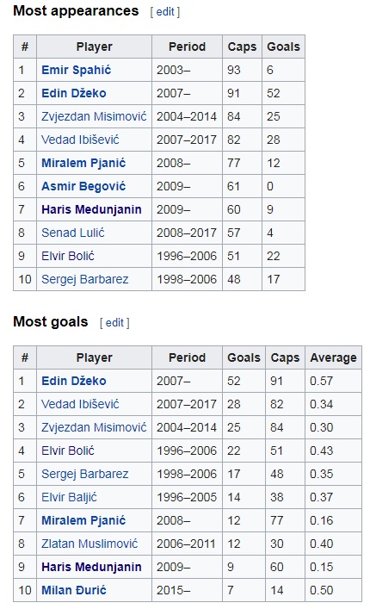Open Milan Đurić player page
The image size is (370, 609).
(x=74, y=591)
